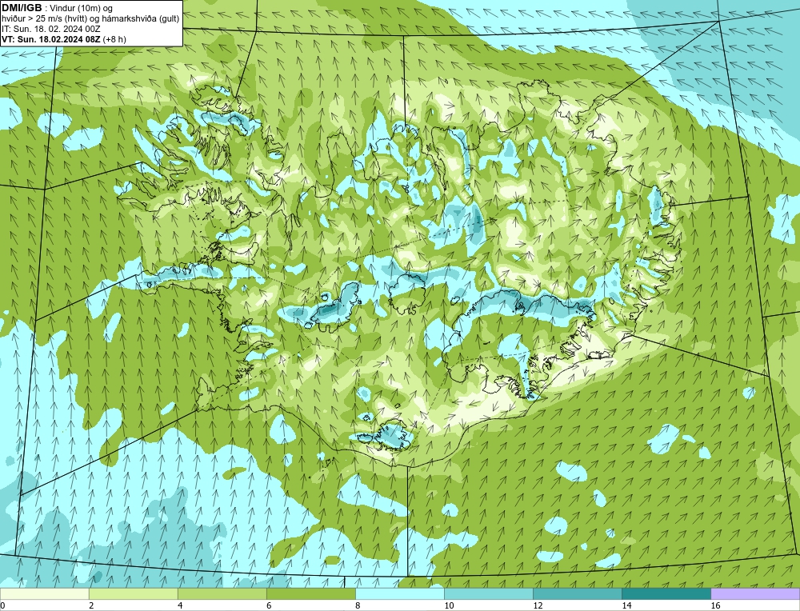Click the legend label '0'
The image size is (800, 611).
pyautogui.click(x=2, y=605)
